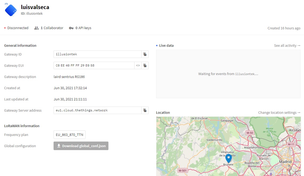The width and height of the screenshot is (304, 176).
Task: Click the M-50 road marker on map
Action: click(250, 133)
